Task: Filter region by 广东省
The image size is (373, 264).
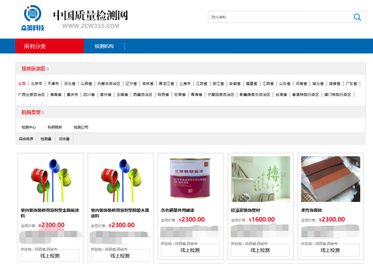Action: click(x=351, y=84)
